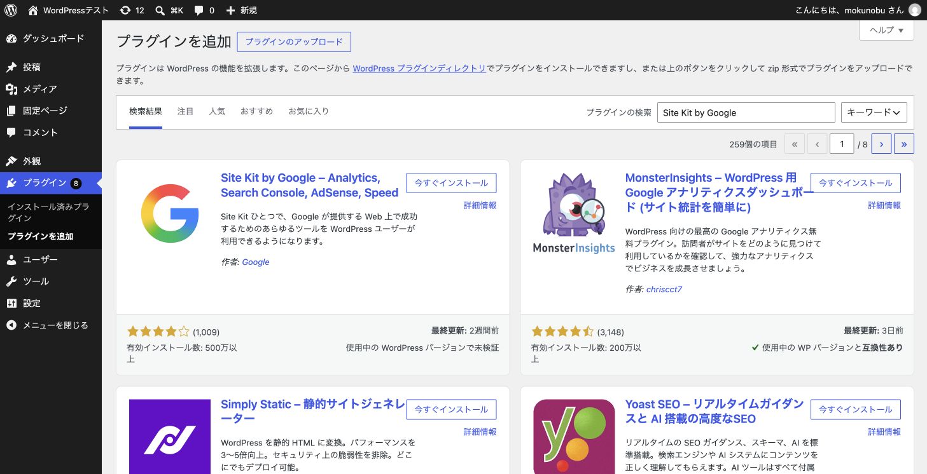Open the ⌘K search command palette

(x=169, y=10)
